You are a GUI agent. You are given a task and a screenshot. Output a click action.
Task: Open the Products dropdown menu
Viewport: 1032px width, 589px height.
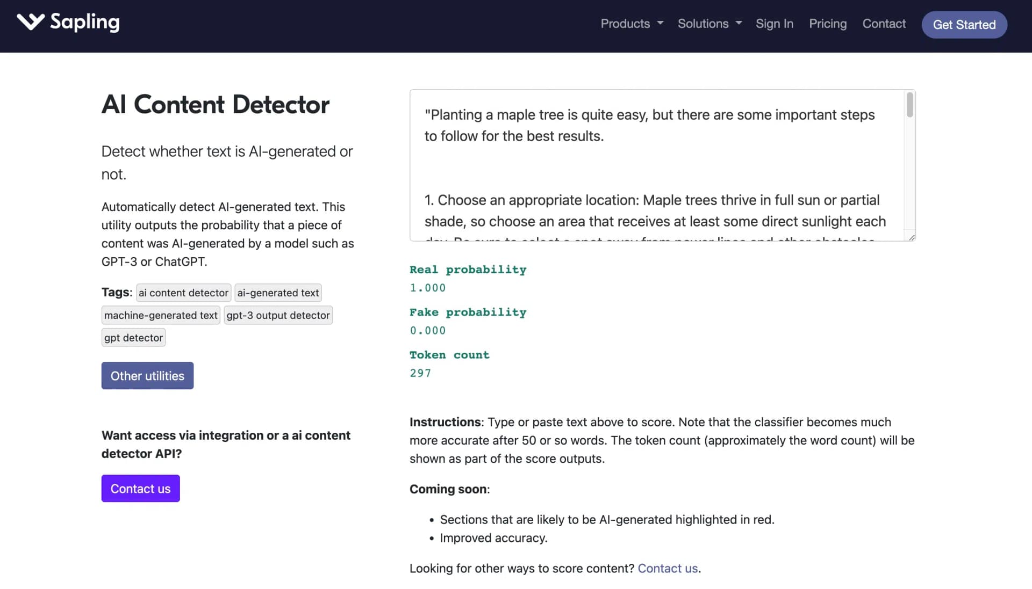tap(626, 24)
